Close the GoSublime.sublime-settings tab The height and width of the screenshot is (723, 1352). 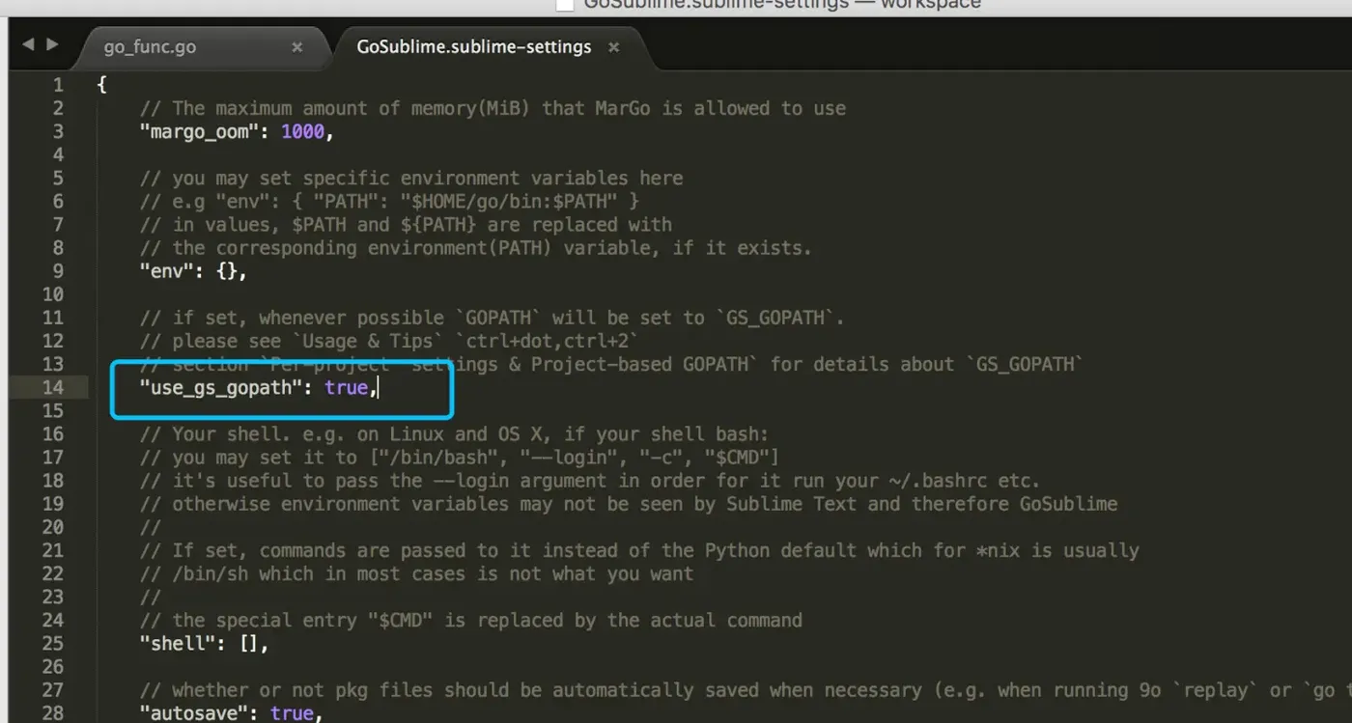click(x=613, y=47)
